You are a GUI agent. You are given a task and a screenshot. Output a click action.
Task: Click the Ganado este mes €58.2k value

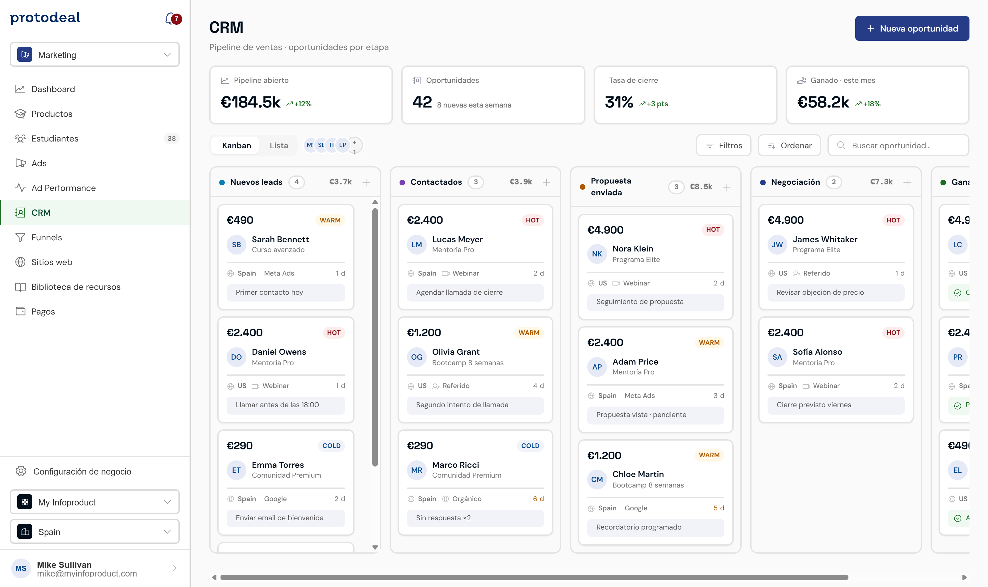click(823, 102)
